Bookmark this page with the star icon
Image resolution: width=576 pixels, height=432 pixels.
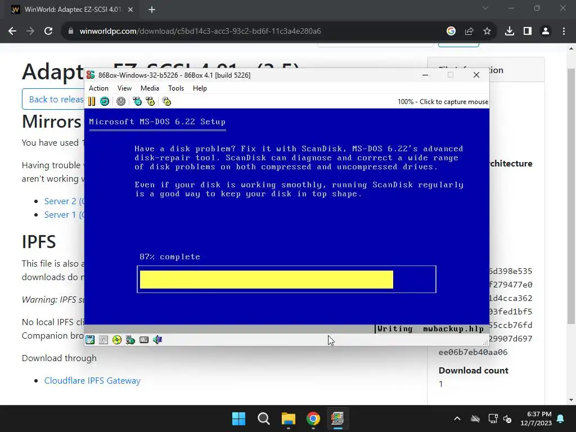(x=487, y=31)
